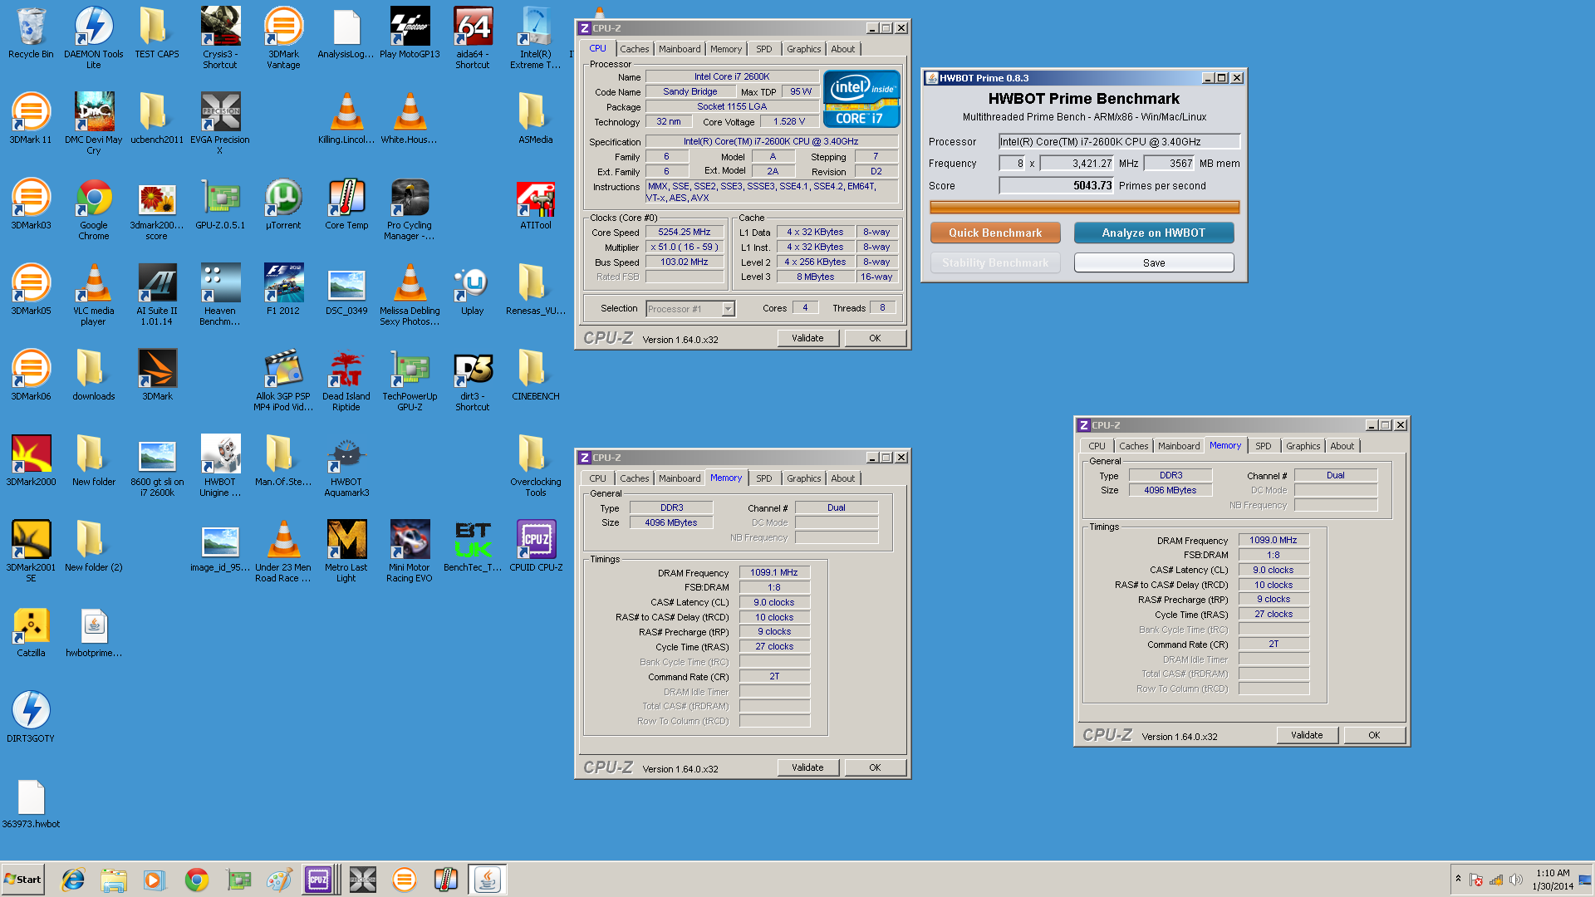Open the TEST CAPS folder
Viewport: 1595px width, 897px height.
click(x=157, y=34)
